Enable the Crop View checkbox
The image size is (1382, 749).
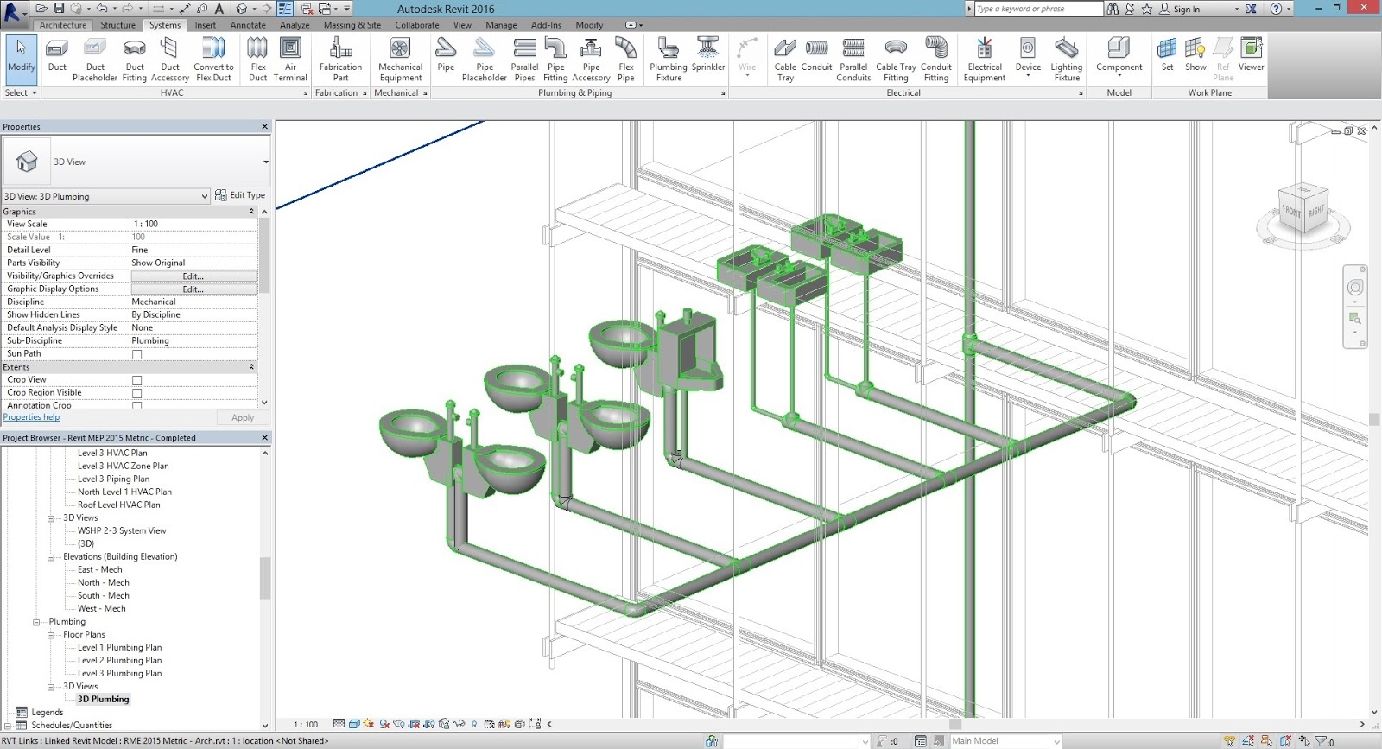point(136,380)
